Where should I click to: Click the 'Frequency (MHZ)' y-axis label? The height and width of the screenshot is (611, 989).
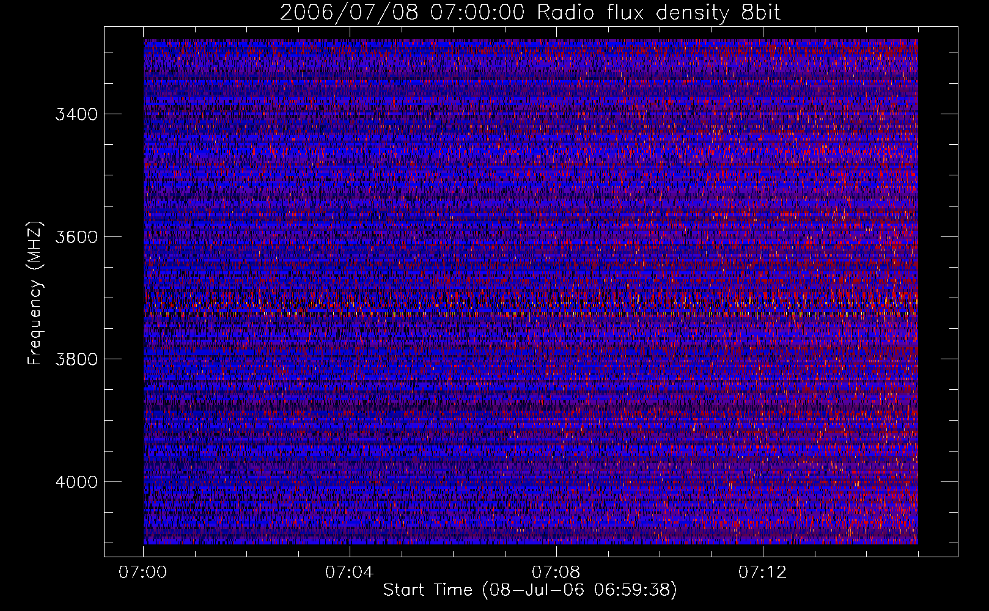tap(35, 294)
